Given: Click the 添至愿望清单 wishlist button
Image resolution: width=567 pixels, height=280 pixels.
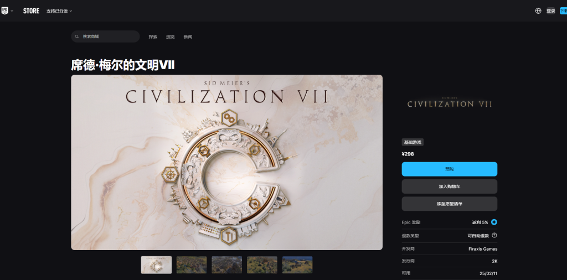Looking at the screenshot, I should coord(450,204).
